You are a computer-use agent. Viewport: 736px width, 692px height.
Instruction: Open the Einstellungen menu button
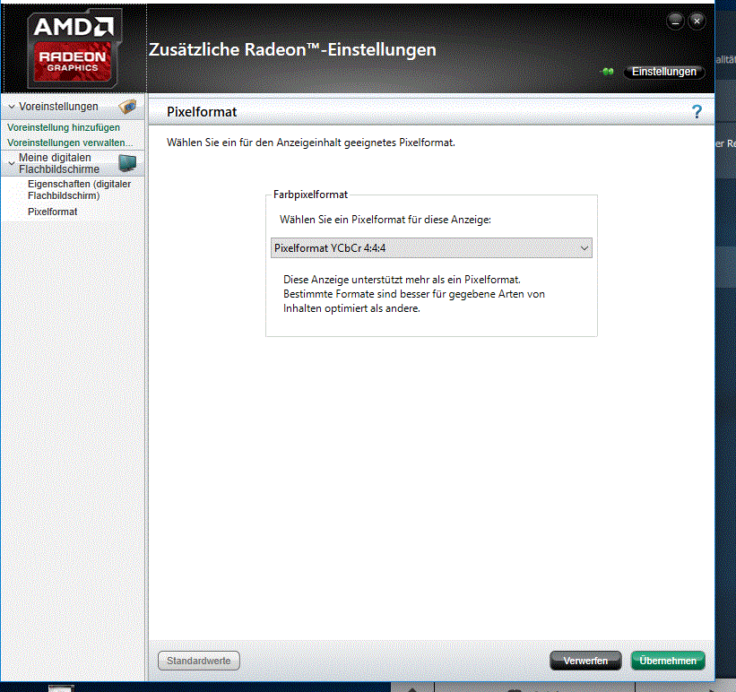pyautogui.click(x=663, y=72)
